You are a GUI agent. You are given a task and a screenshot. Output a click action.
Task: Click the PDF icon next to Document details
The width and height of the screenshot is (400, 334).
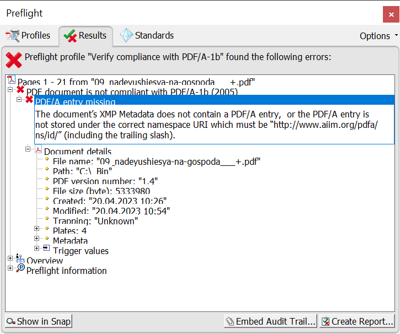coord(39,149)
